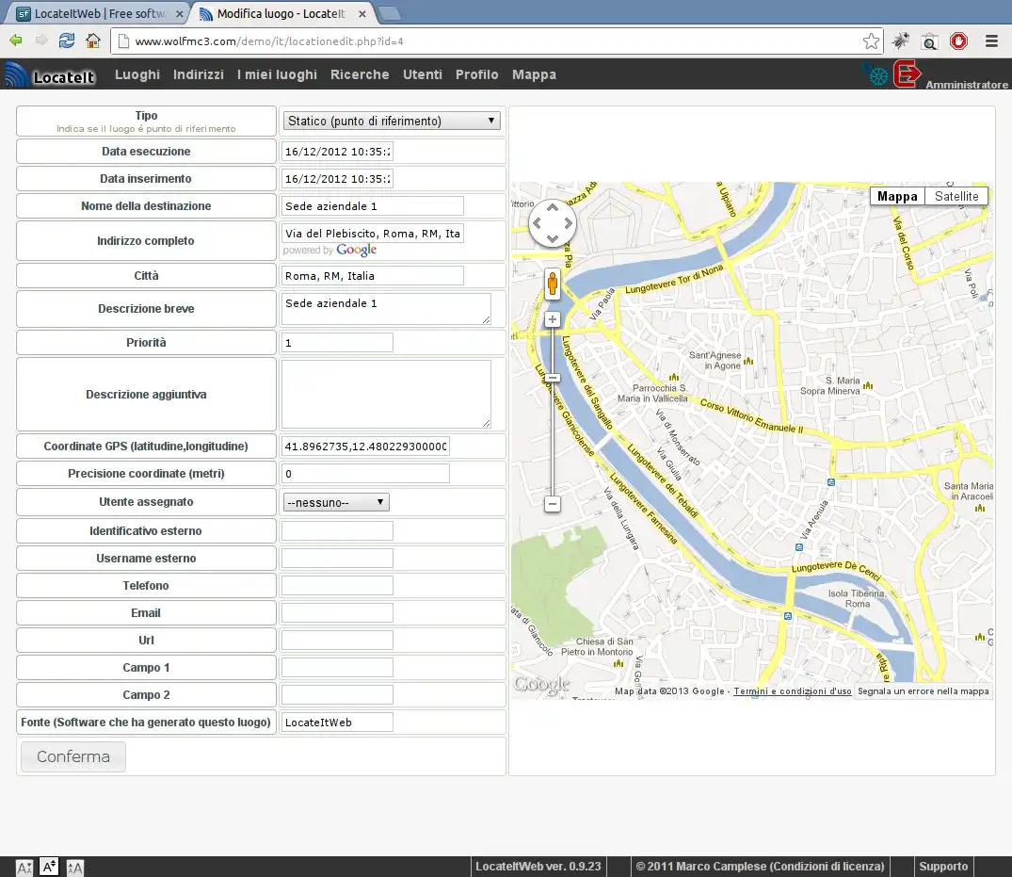
Task: Select the Mappa map view
Action: (x=896, y=196)
